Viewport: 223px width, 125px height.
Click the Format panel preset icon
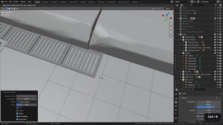(x=217, y=98)
